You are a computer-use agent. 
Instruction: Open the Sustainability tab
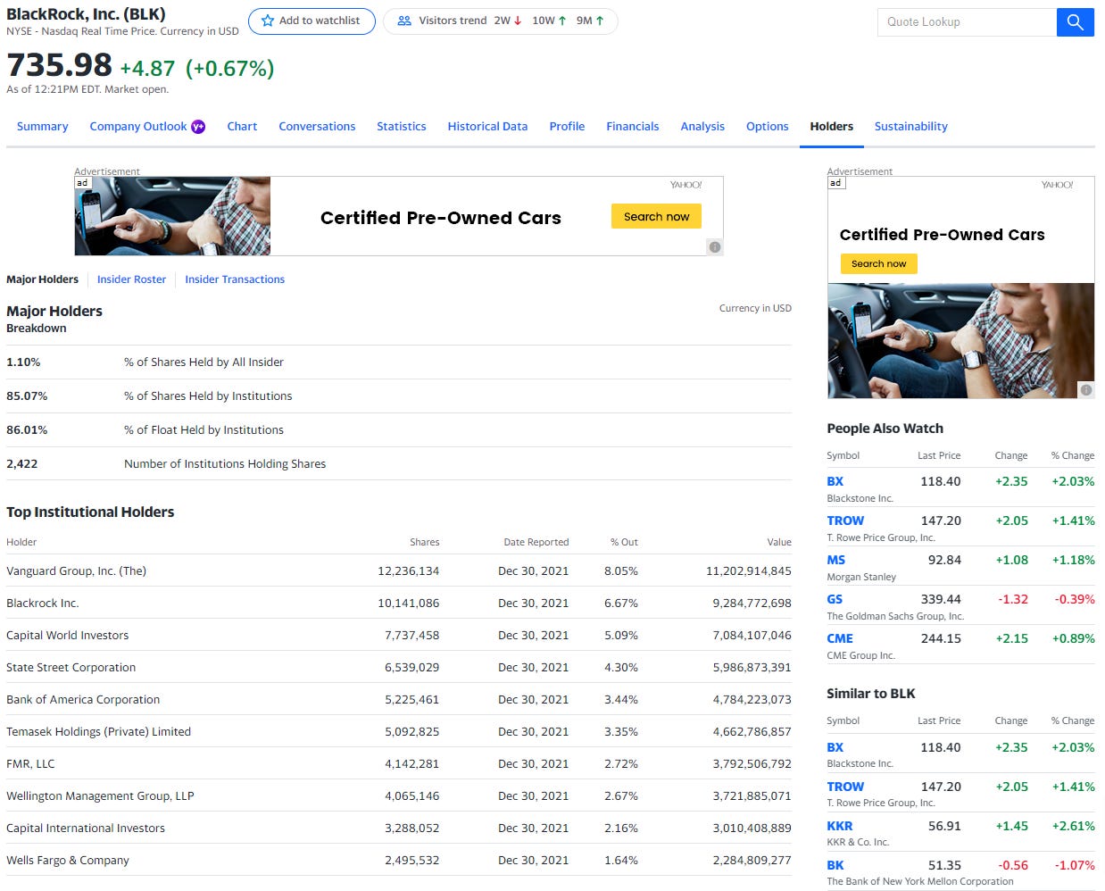(911, 127)
